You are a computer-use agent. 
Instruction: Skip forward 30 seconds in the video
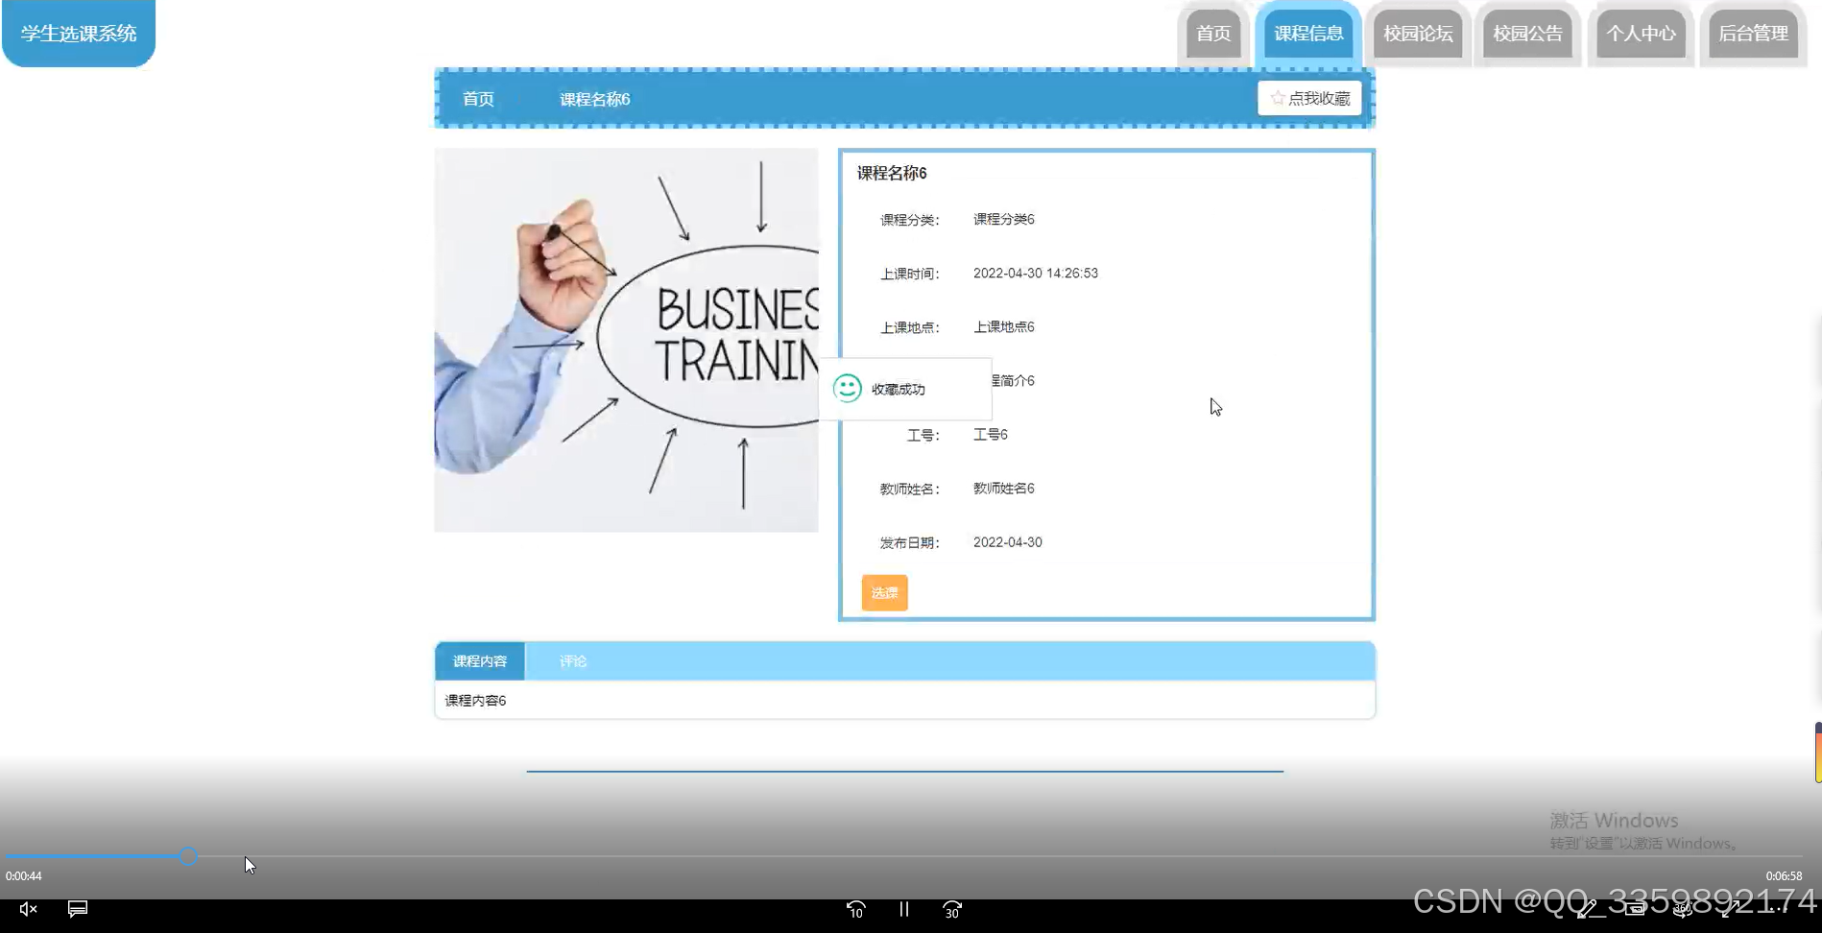click(x=950, y=908)
